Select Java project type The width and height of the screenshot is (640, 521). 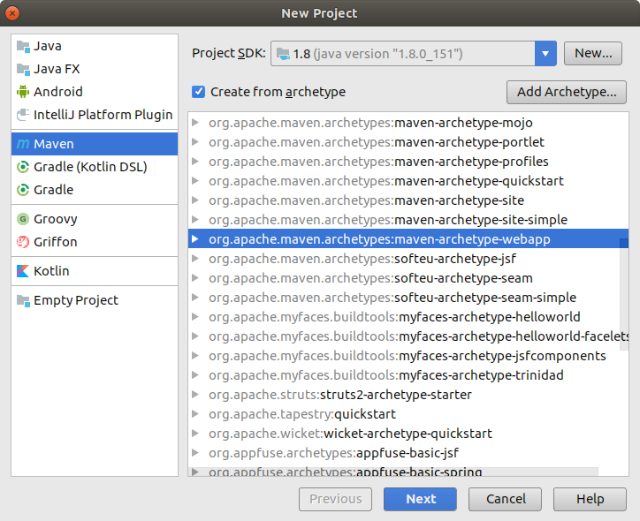[x=95, y=46]
